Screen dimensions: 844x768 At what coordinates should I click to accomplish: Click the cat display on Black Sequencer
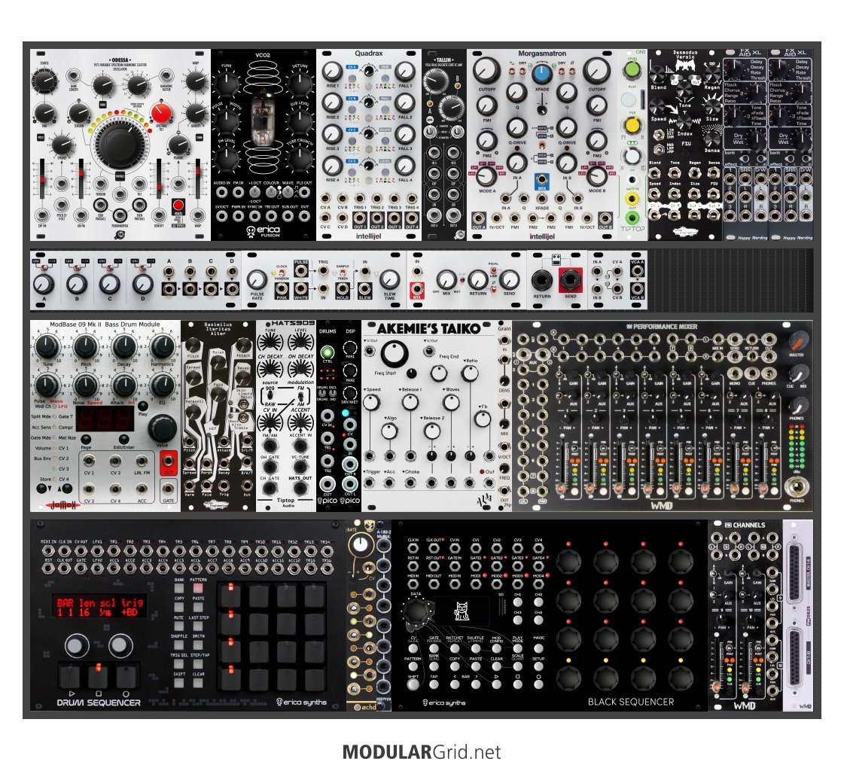point(462,611)
